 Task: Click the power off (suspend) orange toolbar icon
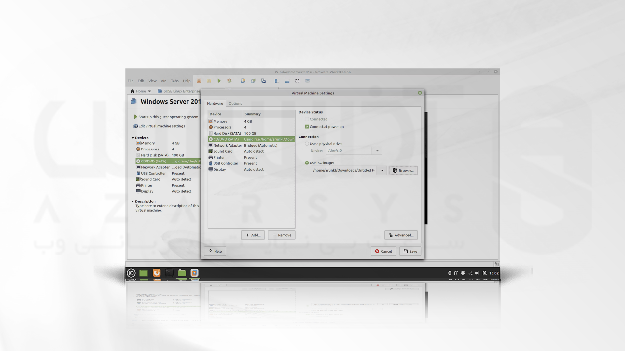199,81
